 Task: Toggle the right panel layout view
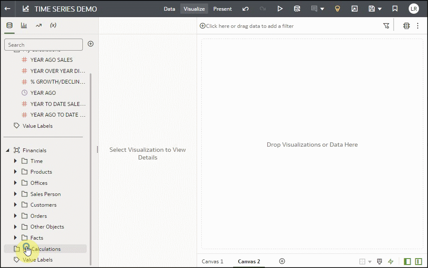coord(418,261)
